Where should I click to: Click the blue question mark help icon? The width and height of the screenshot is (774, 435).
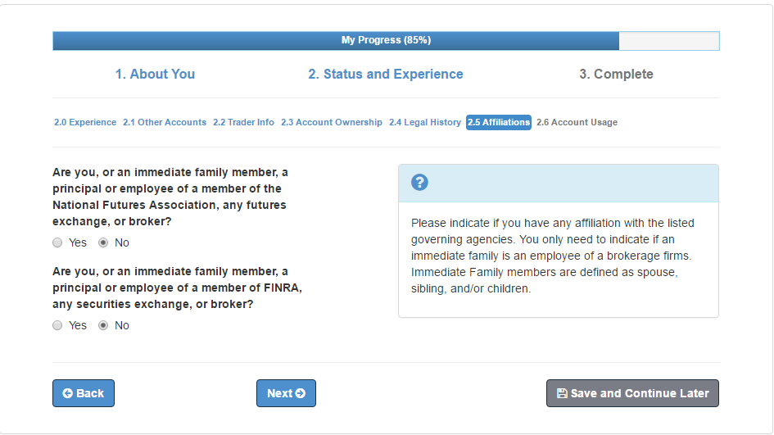[x=419, y=182]
